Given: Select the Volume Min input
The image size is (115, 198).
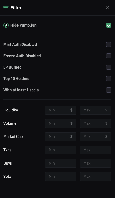Looking at the screenshot, I should 61,123.
